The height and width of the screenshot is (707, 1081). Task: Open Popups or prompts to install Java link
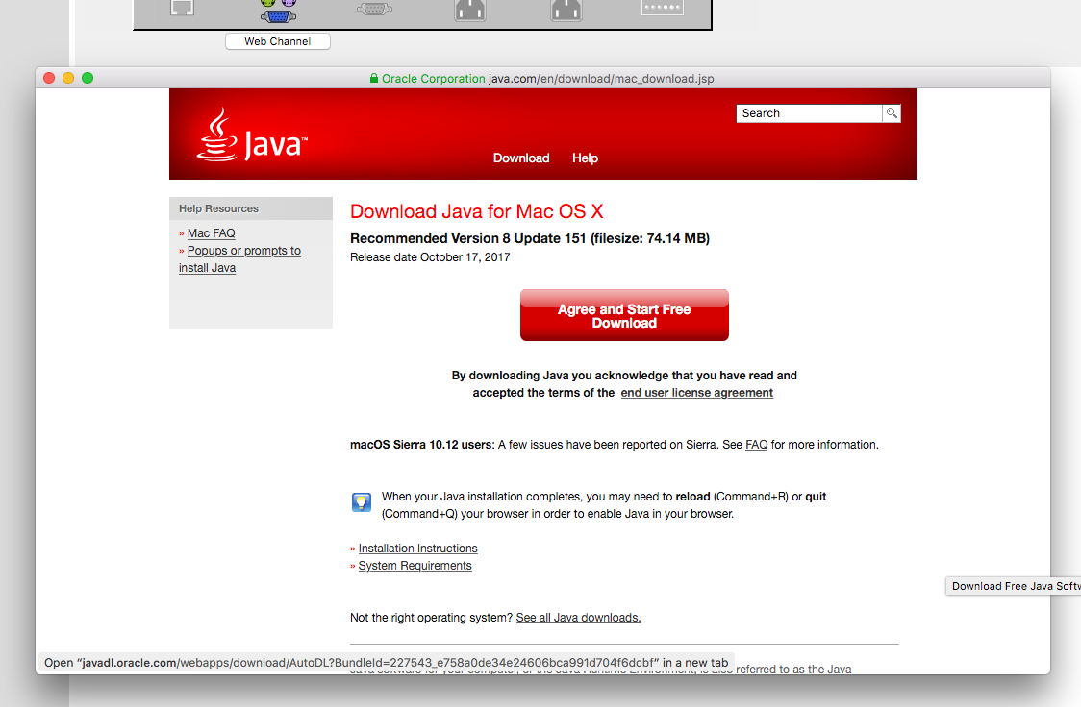pyautogui.click(x=239, y=258)
